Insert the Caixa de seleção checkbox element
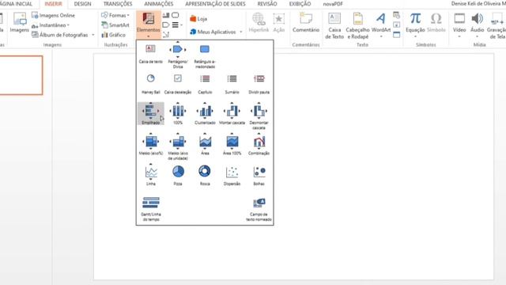The image size is (506, 285). tap(178, 84)
